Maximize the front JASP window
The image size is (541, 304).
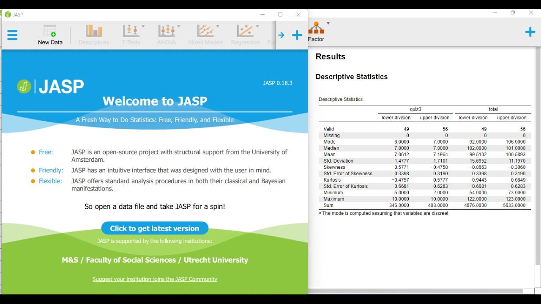tap(281, 15)
